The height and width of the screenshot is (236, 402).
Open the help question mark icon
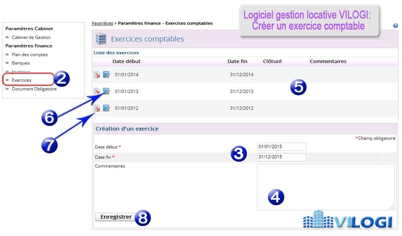coord(396,26)
